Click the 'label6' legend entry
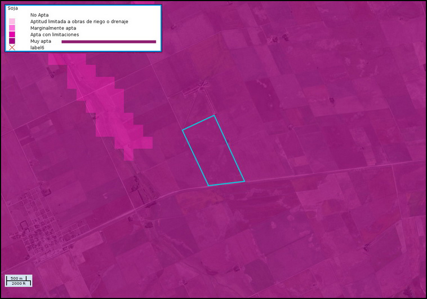This screenshot has height=299, width=427. coord(37,48)
